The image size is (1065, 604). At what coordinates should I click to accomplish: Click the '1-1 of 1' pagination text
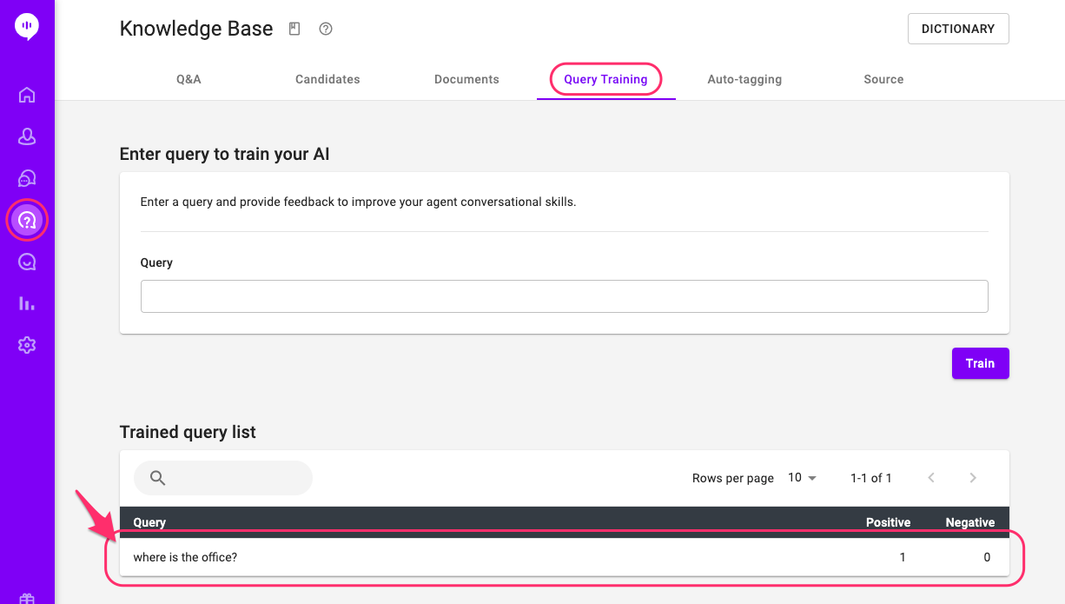pyautogui.click(x=871, y=478)
